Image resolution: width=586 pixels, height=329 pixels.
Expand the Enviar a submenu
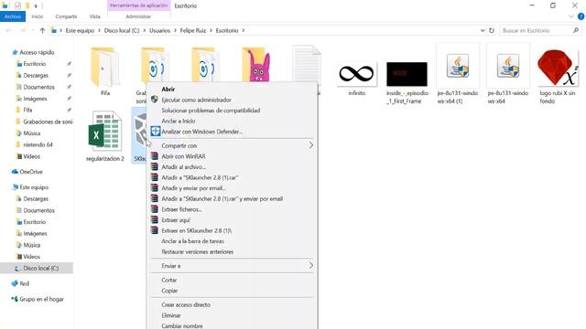(x=232, y=266)
